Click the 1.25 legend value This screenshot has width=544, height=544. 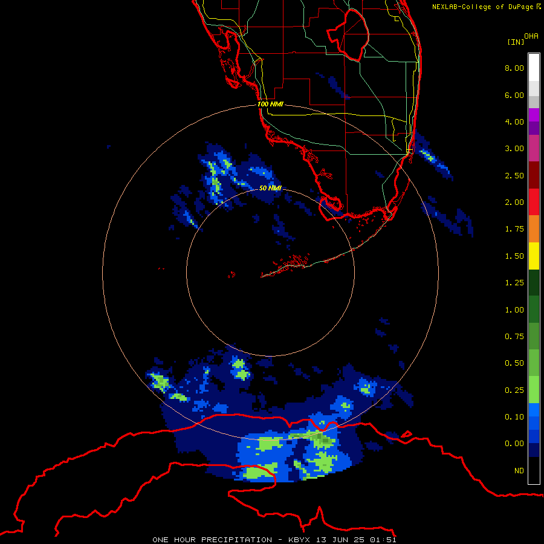pyautogui.click(x=514, y=283)
